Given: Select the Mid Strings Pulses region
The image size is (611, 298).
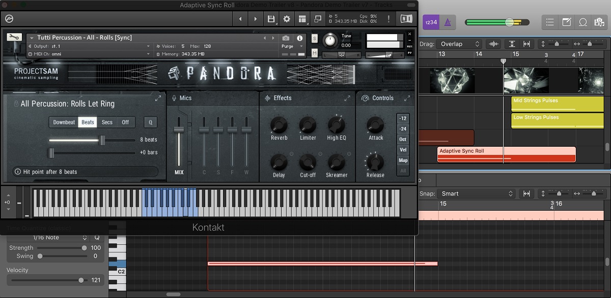Looking at the screenshot, I should tap(557, 104).
